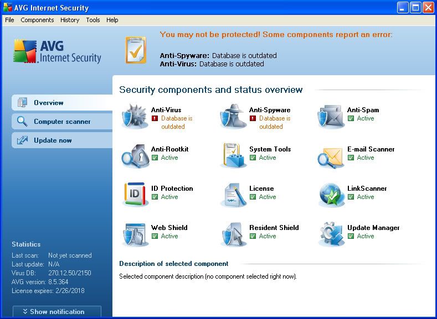Open the Help menu
Screen dimensions: 437x319
(112, 20)
